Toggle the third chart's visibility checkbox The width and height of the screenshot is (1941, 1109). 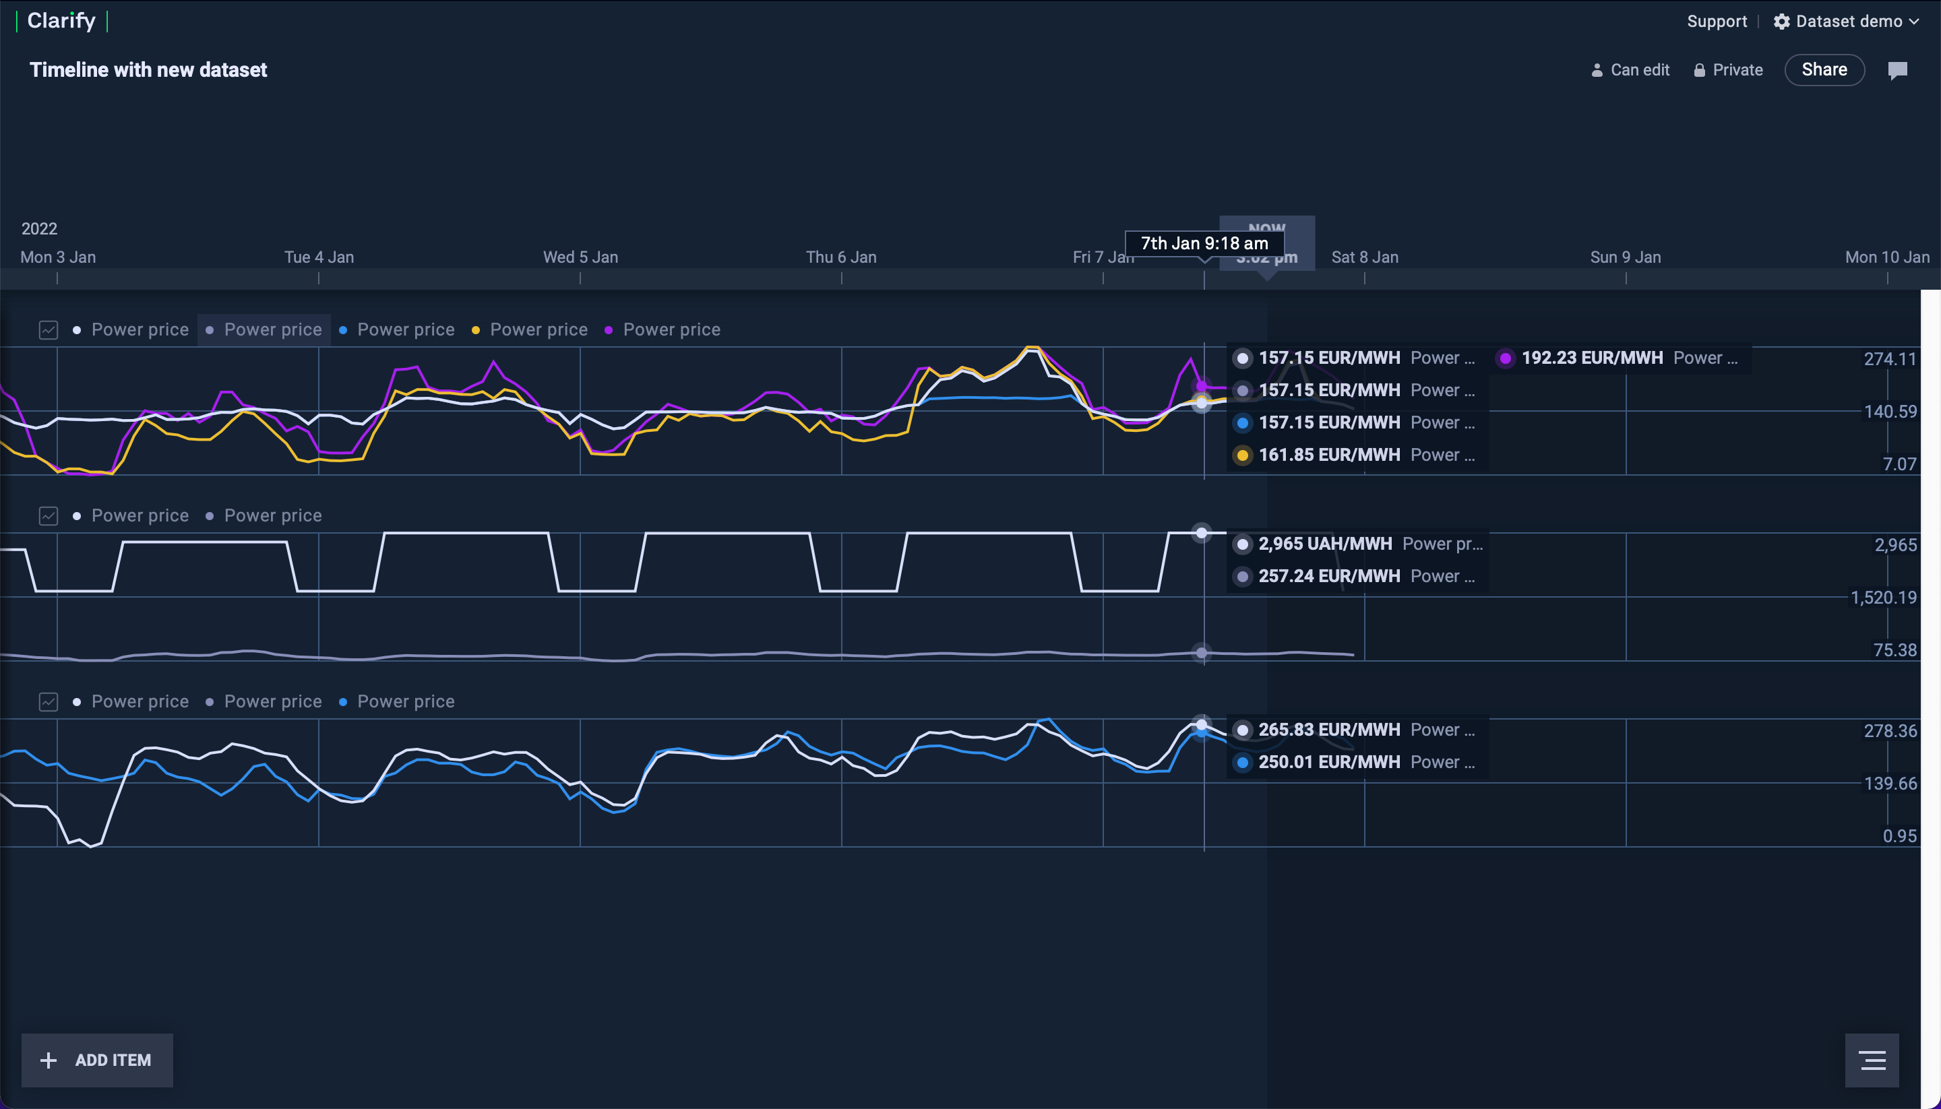pos(48,701)
